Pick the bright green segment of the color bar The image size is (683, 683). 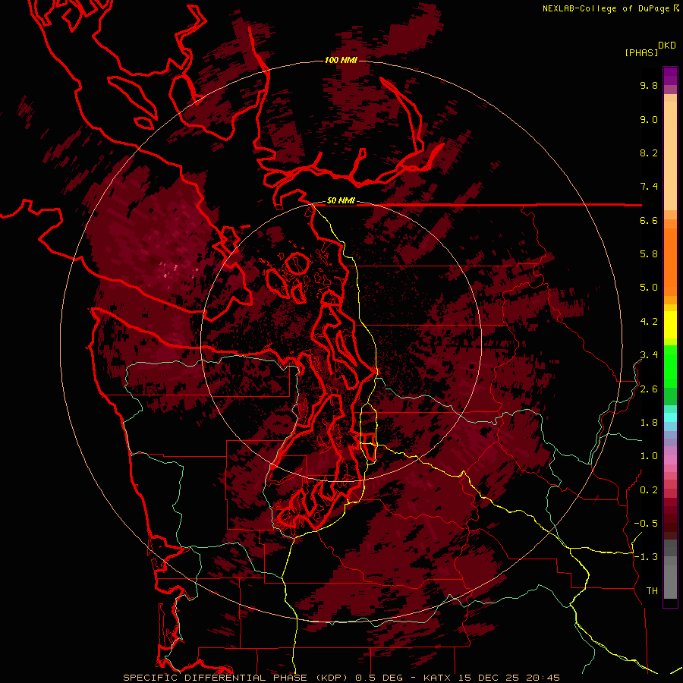tap(670, 365)
